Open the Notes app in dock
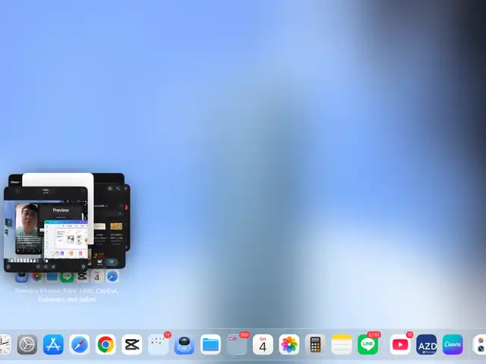The height and width of the screenshot is (364, 486). tap(342, 345)
